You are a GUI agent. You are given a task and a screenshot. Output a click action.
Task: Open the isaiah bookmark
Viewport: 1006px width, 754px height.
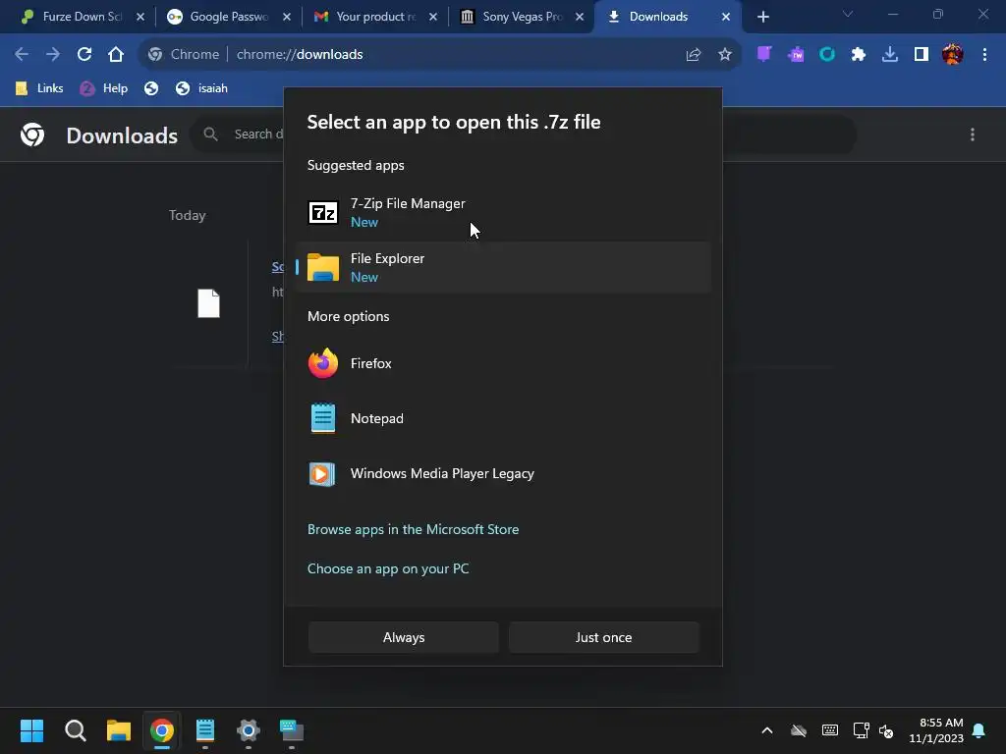tap(201, 88)
